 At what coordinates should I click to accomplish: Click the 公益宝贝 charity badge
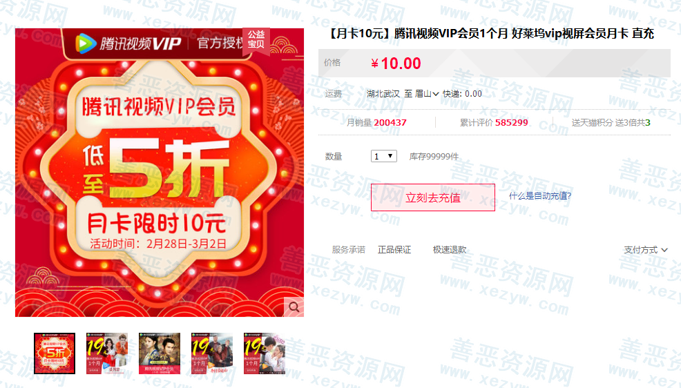click(x=256, y=40)
